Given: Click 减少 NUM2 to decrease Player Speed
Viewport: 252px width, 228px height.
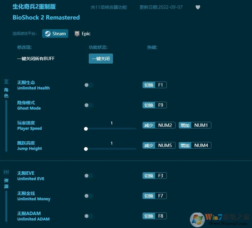Looking at the screenshot, I should pos(159,125).
